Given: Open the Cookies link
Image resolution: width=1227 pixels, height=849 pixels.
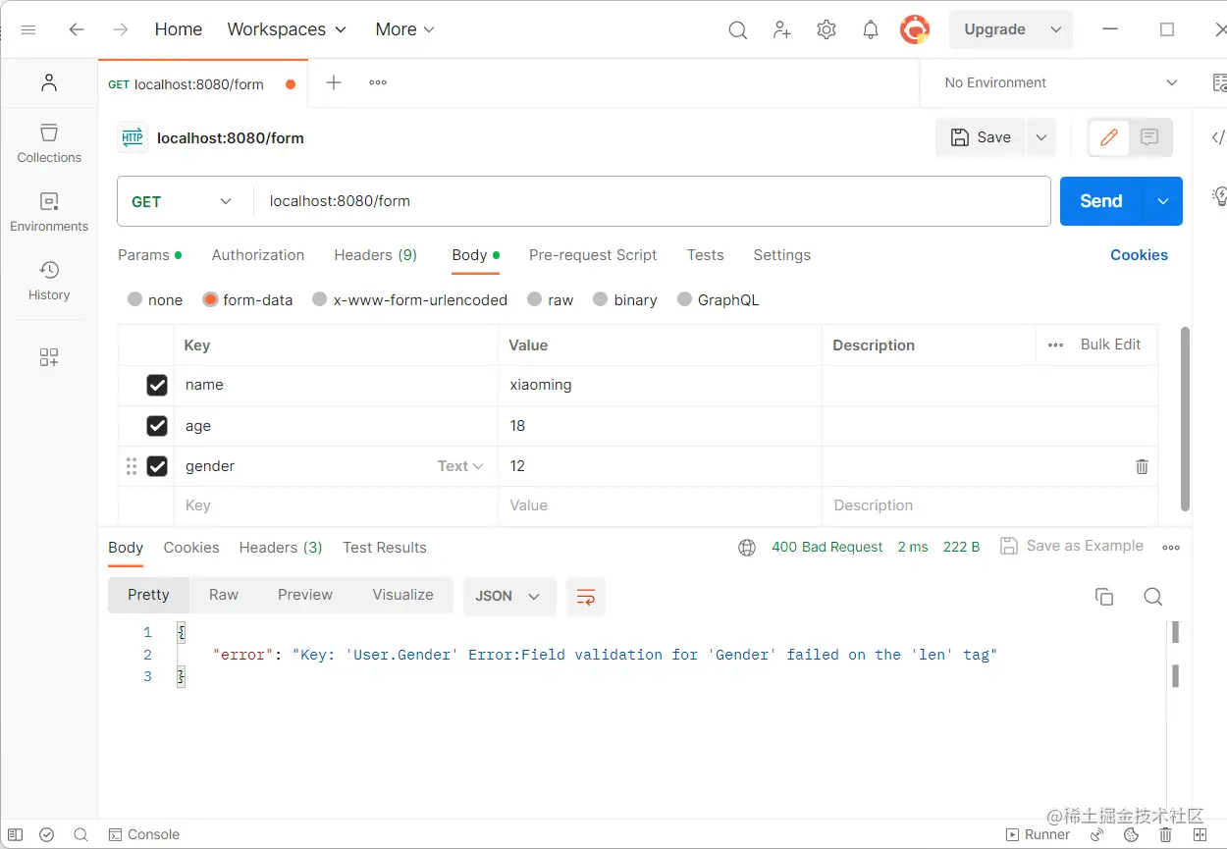Looking at the screenshot, I should coord(1139,254).
